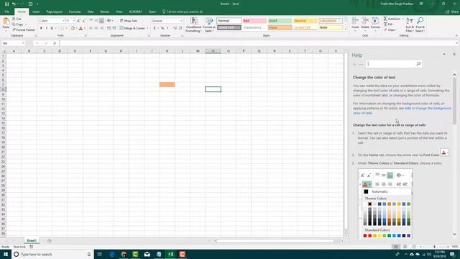This screenshot has width=460, height=259.
Task: Open Sort & Filter menu
Action: (410, 25)
